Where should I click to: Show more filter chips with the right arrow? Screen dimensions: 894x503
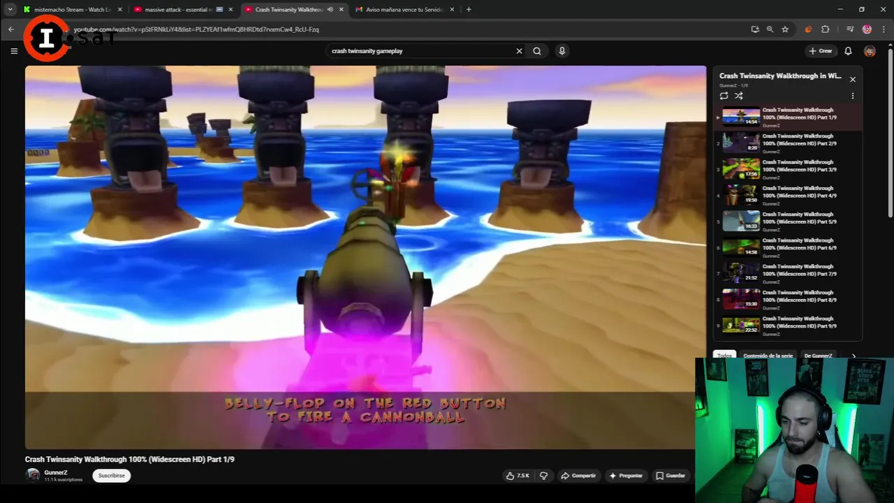point(853,356)
